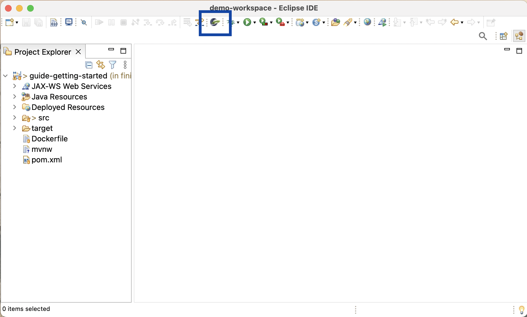The width and height of the screenshot is (527, 317).
Task: Open the New Servlet dropdown arrow
Action: pyautogui.click(x=324, y=23)
